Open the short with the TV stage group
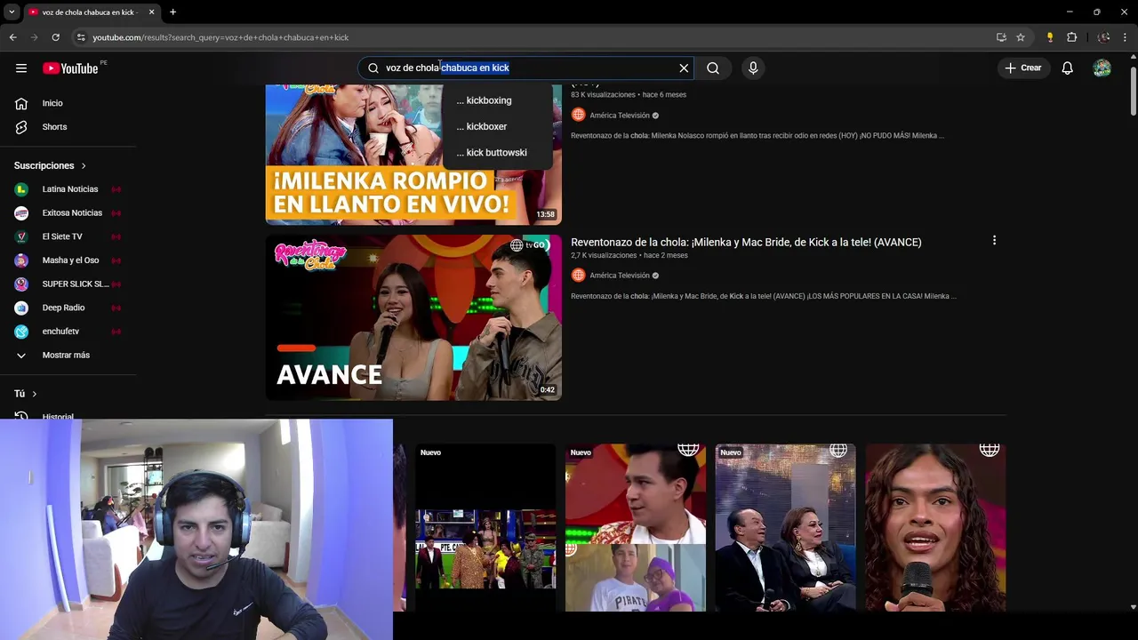The height and width of the screenshot is (640, 1138). coord(485,528)
